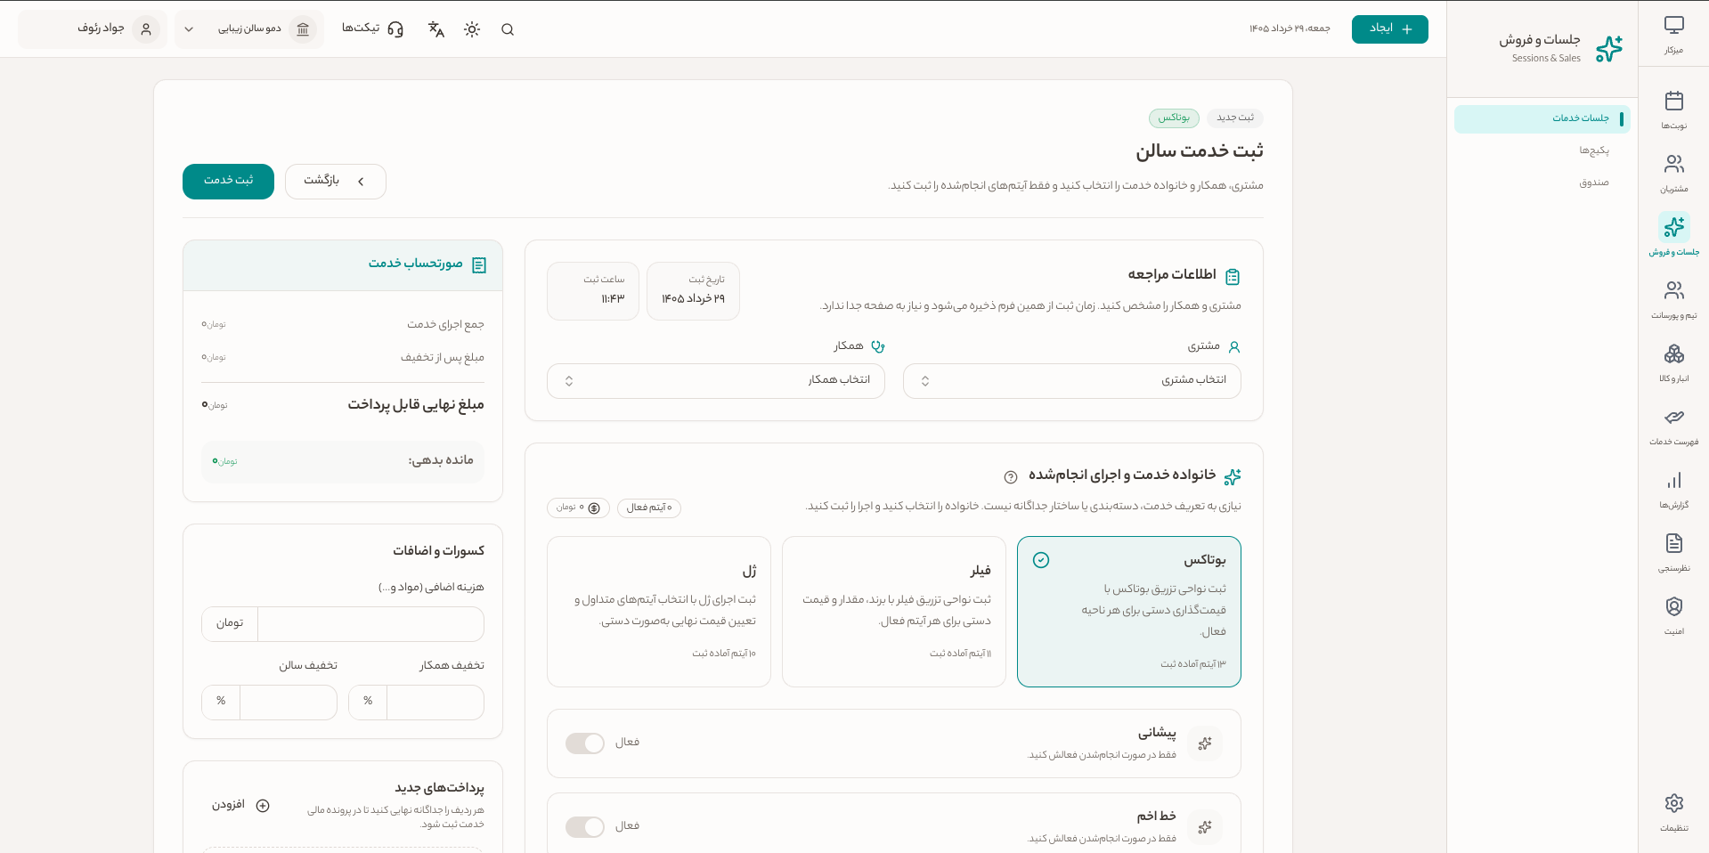The height and width of the screenshot is (853, 1709).
Task: Open تیم و پورسانت icon in sidebar
Action: pos(1673,290)
